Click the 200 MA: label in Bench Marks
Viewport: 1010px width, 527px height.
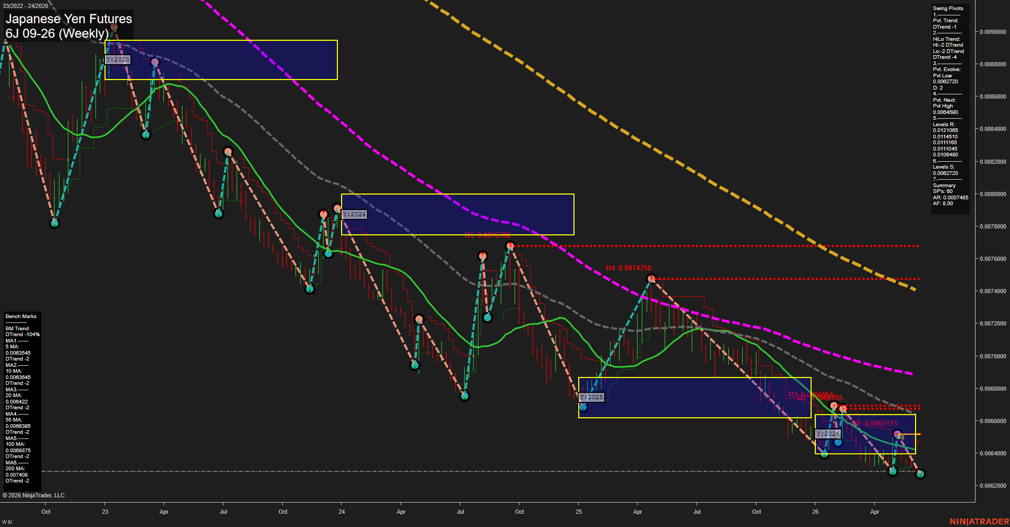point(15,469)
